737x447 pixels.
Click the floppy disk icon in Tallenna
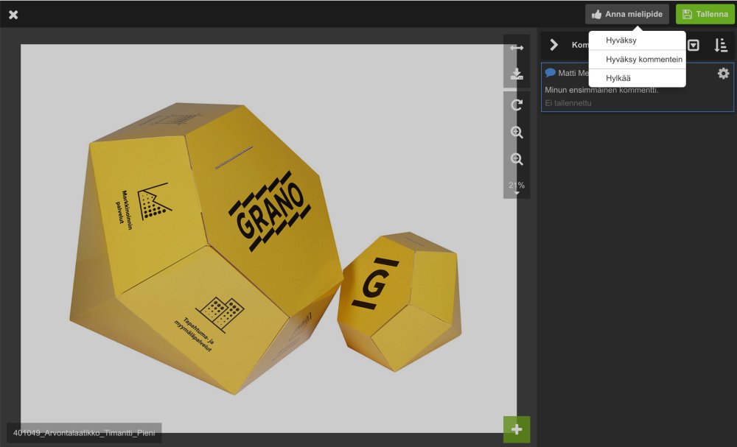click(687, 14)
